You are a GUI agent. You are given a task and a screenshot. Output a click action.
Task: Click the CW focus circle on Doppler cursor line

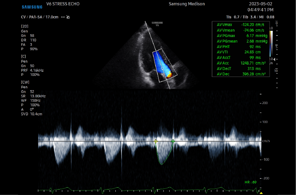click(x=162, y=68)
